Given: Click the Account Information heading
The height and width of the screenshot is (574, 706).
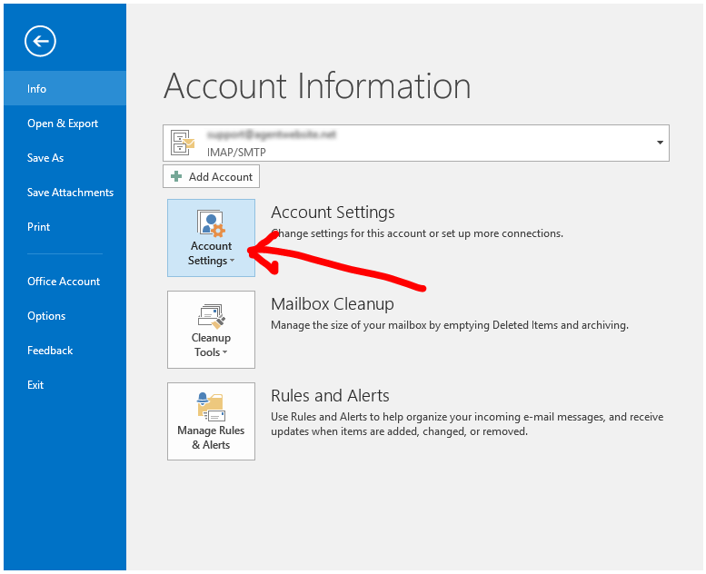Looking at the screenshot, I should pyautogui.click(x=317, y=85).
